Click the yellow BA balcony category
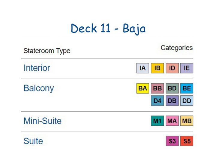The width and height of the screenshot is (216, 162). pos(143,88)
